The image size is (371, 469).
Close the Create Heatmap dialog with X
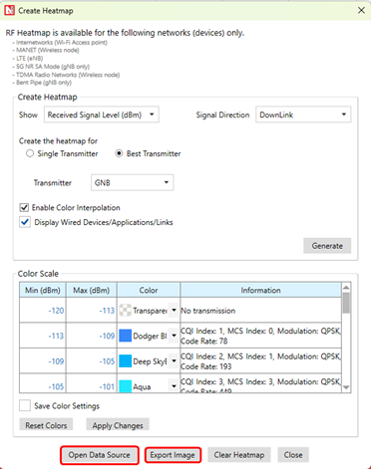tap(361, 11)
